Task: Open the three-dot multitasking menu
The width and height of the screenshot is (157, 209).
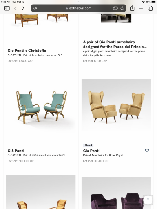Action: pos(78,2)
